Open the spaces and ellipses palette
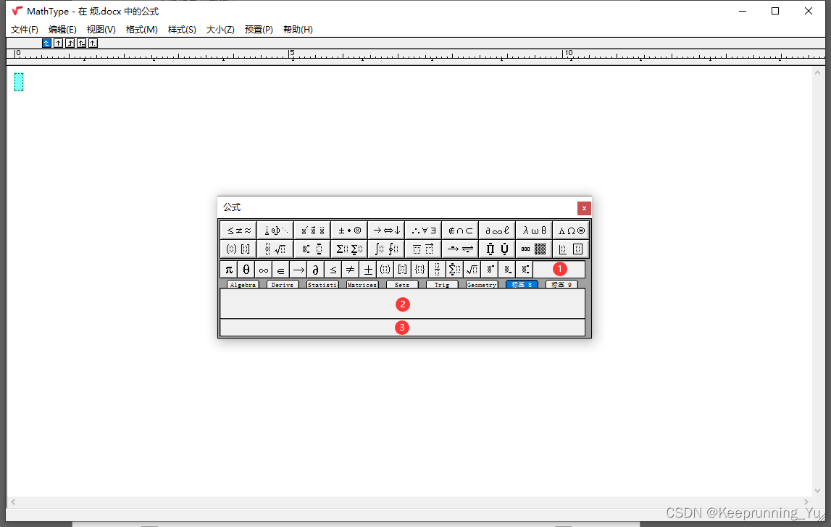 point(275,230)
